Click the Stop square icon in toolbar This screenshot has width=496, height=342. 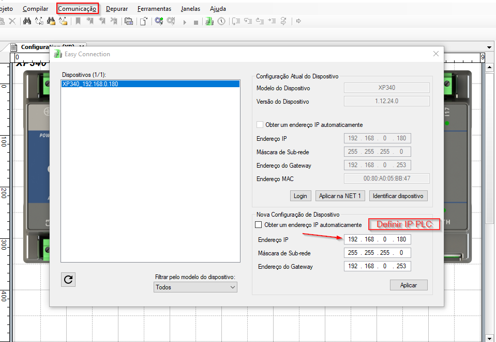196,22
